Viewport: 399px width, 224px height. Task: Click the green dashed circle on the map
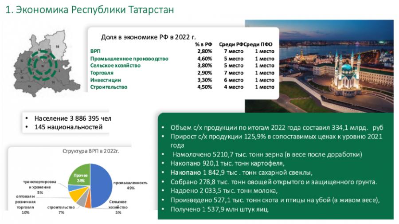click(x=43, y=65)
